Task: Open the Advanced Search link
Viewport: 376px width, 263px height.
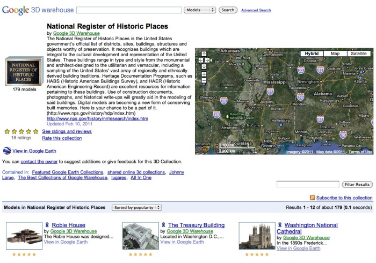Action: [x=256, y=10]
